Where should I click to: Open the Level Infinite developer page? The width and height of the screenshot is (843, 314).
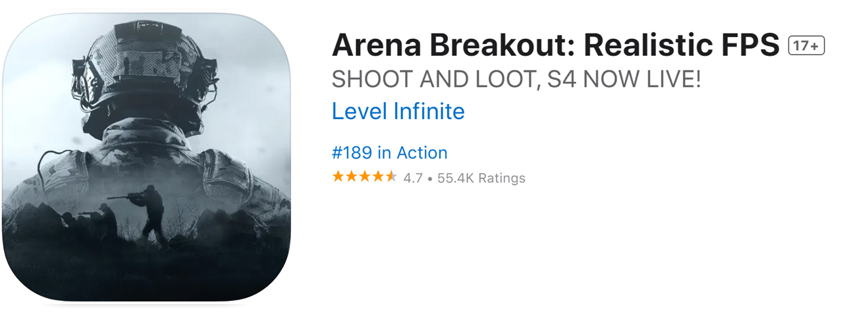pyautogui.click(x=398, y=111)
